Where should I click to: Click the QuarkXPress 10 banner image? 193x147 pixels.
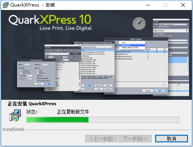pos(96,55)
